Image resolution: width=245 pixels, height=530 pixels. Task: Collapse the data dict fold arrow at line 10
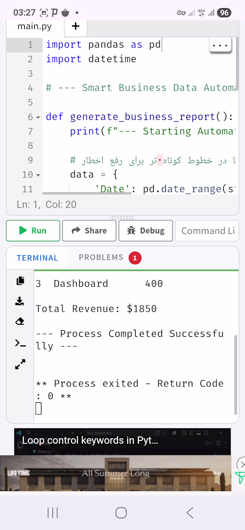click(38, 175)
